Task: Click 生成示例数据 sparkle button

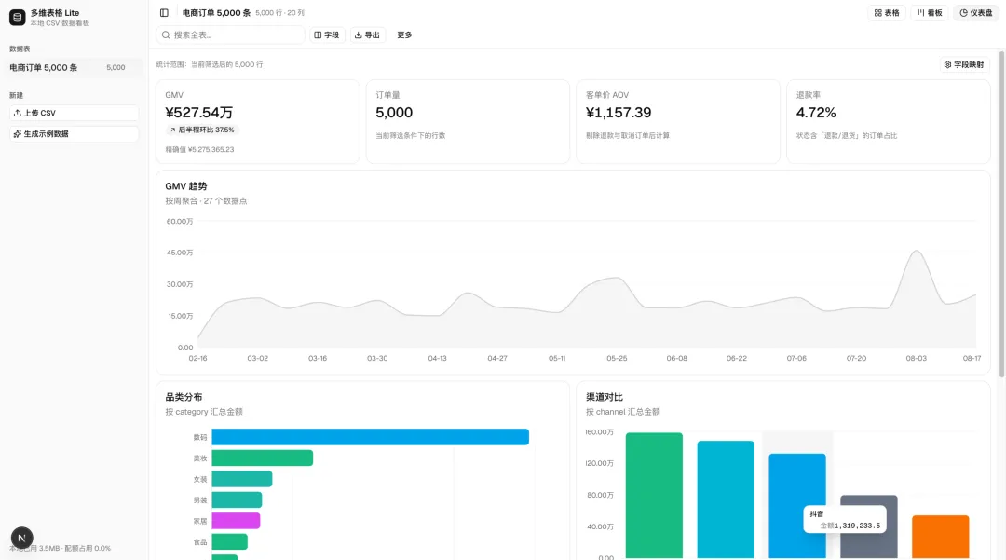Action: coord(74,134)
